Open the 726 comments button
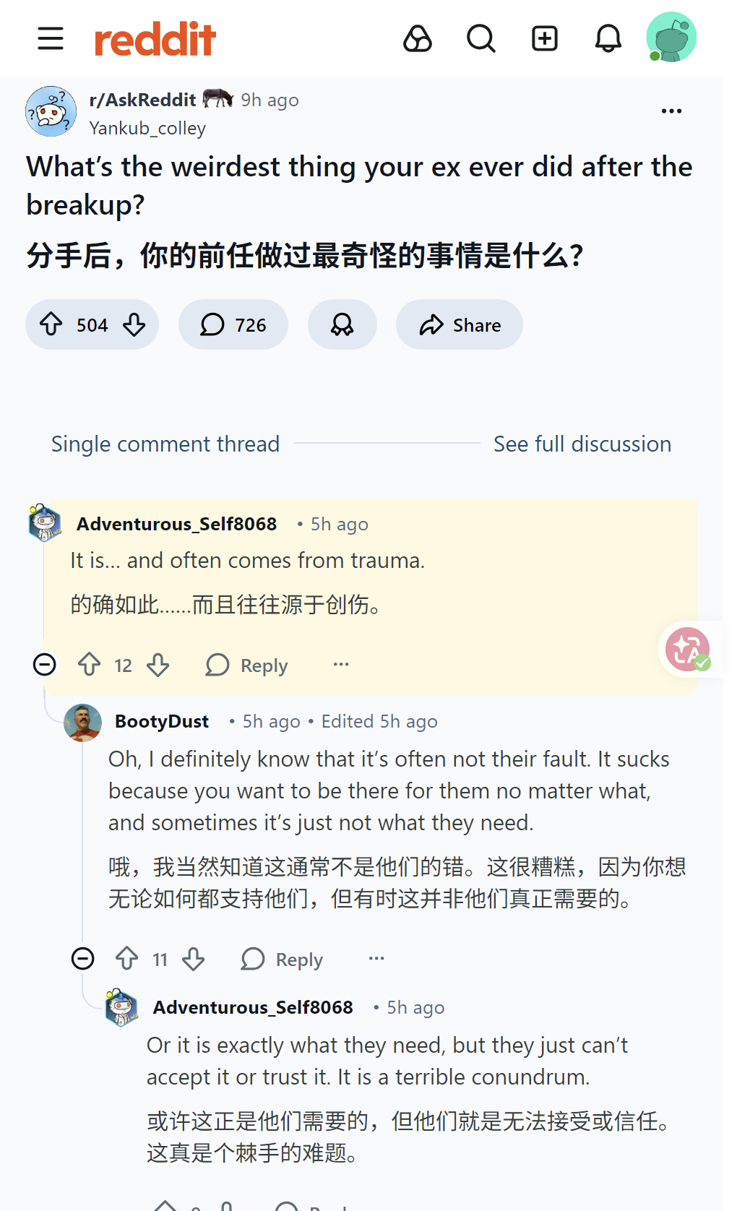The image size is (737, 1211). (233, 324)
